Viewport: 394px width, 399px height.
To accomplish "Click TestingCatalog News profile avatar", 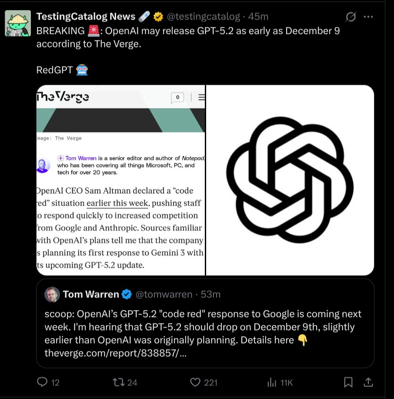I will pos(18,23).
